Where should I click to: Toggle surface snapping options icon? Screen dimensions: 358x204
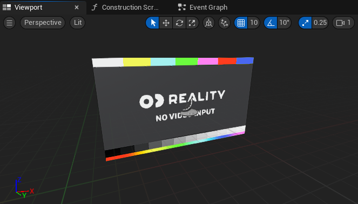(x=225, y=23)
